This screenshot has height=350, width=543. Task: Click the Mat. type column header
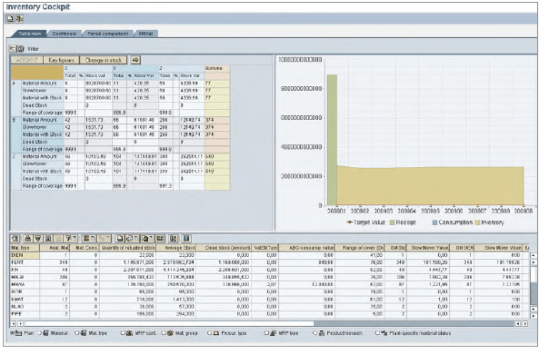(25, 248)
